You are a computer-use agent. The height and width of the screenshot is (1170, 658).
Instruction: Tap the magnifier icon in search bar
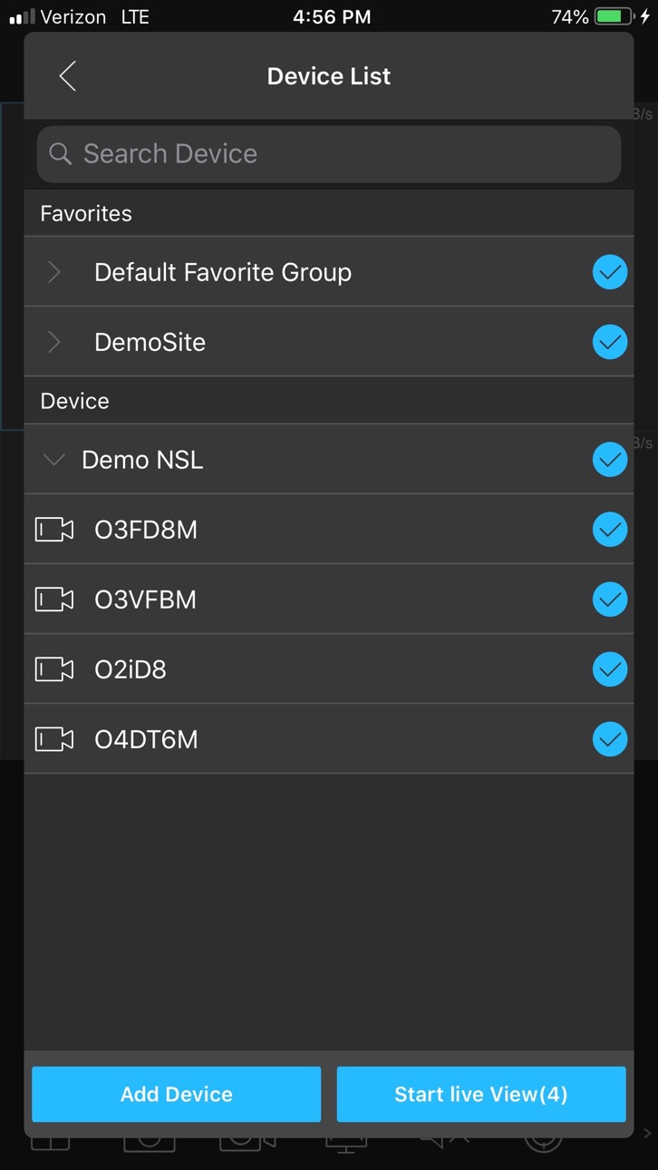pyautogui.click(x=61, y=154)
